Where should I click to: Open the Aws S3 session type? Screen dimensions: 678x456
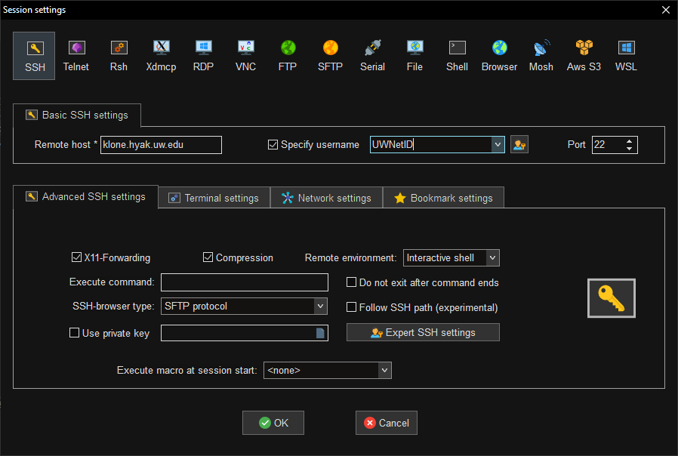coord(584,56)
